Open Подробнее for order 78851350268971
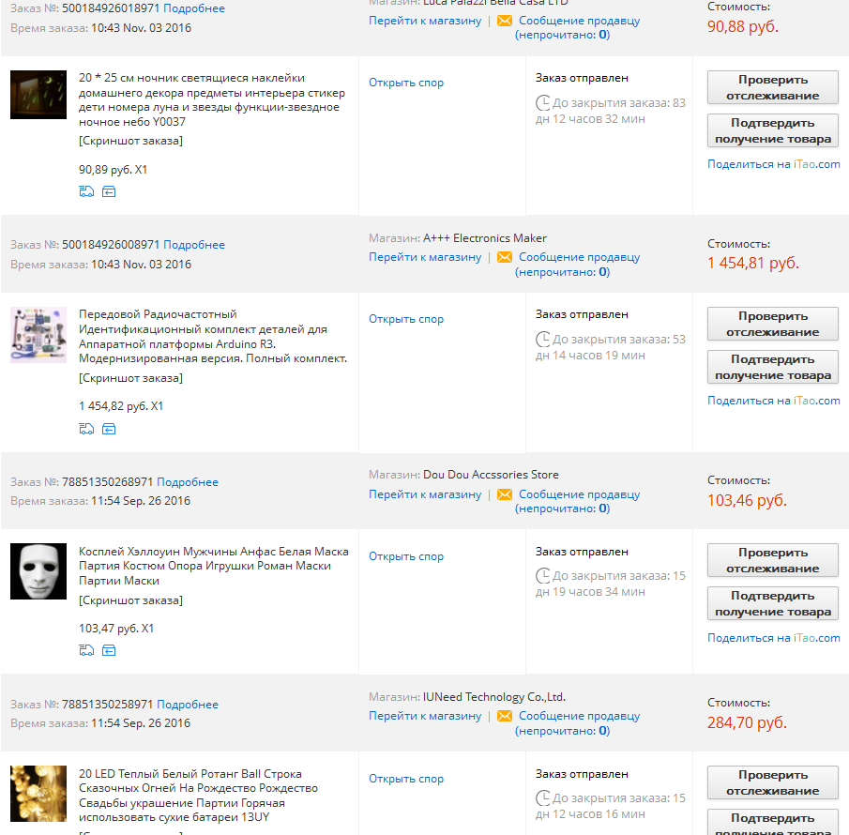This screenshot has width=849, height=835. (188, 482)
